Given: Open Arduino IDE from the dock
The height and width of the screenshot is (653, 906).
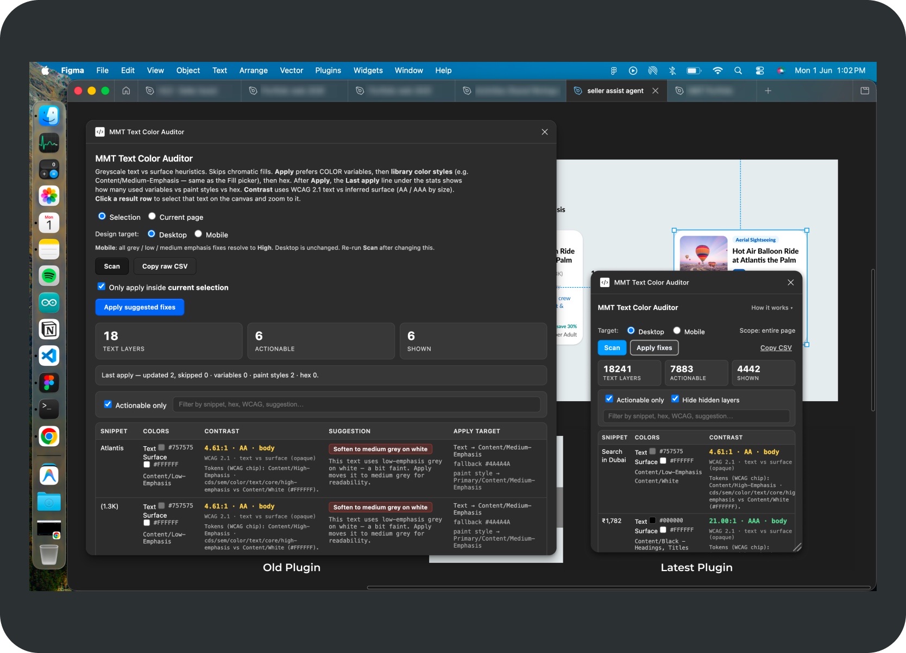Looking at the screenshot, I should coord(49,302).
